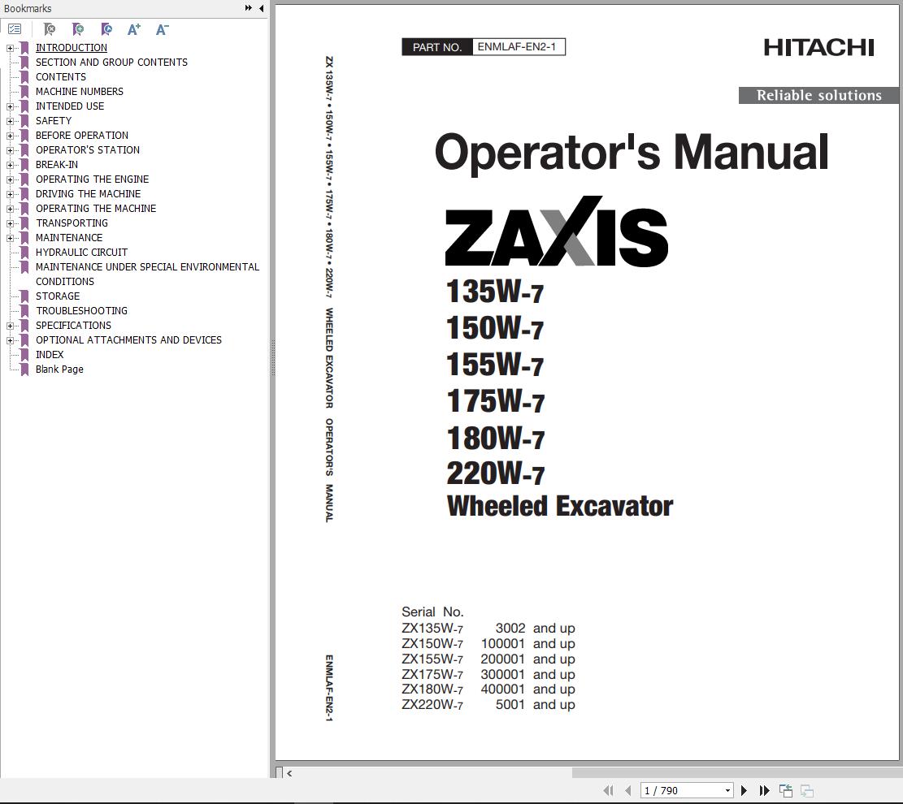Increase bookmark text size with A+
Screen dimensions: 903x804
(133, 28)
